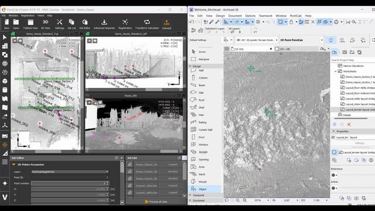
Task: Collapse the Worksheets tree node
Action: (335, 72)
